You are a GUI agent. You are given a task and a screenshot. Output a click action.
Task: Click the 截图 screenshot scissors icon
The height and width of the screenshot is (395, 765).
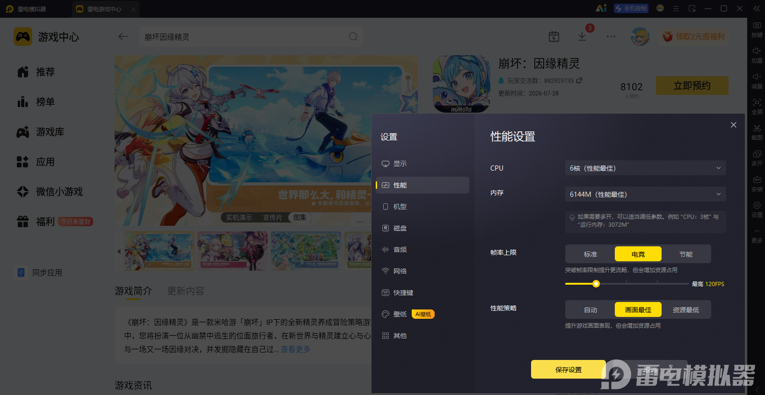tap(757, 128)
